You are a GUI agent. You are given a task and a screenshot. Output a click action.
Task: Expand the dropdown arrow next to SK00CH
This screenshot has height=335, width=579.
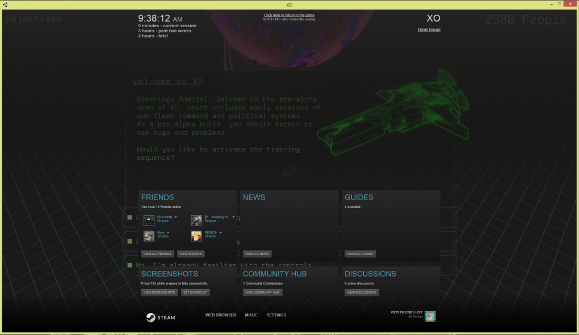click(x=221, y=232)
